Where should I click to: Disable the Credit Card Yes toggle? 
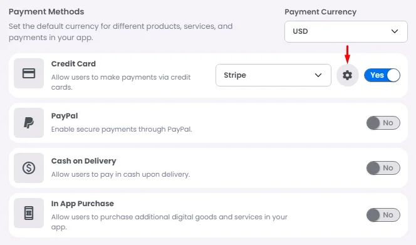pos(382,75)
